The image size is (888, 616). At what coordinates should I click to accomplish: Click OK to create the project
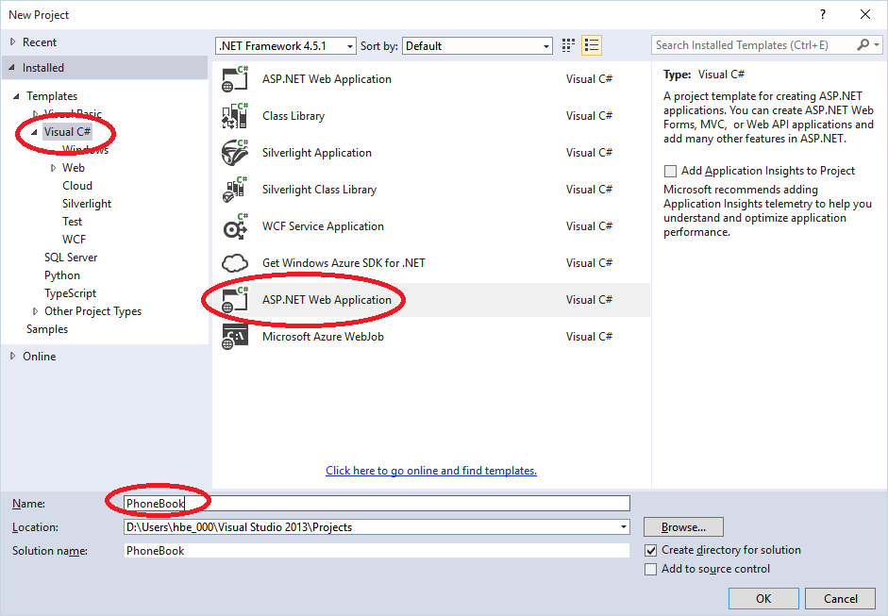(763, 598)
